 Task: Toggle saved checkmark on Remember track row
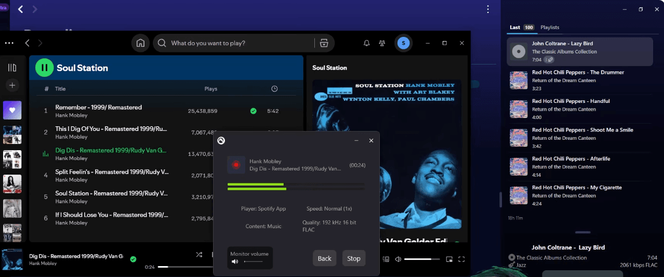click(253, 111)
